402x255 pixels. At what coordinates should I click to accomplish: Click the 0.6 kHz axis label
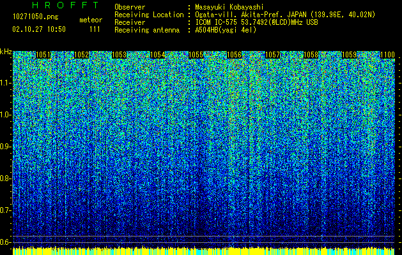(x=5, y=242)
